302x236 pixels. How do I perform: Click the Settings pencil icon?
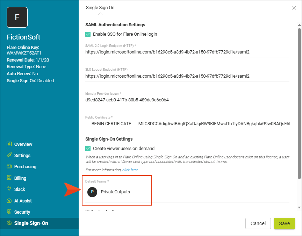(x=9, y=155)
